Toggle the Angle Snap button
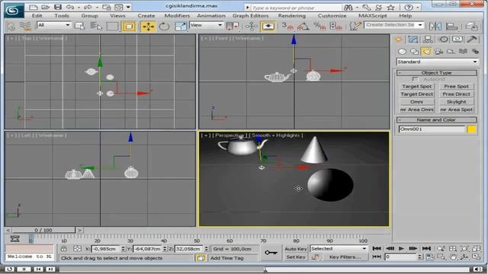This screenshot has width=488, height=274. point(303,26)
